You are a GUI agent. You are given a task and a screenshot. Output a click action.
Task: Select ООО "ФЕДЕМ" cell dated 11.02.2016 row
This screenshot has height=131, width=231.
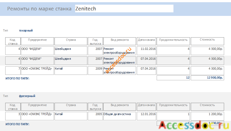coord(37,51)
